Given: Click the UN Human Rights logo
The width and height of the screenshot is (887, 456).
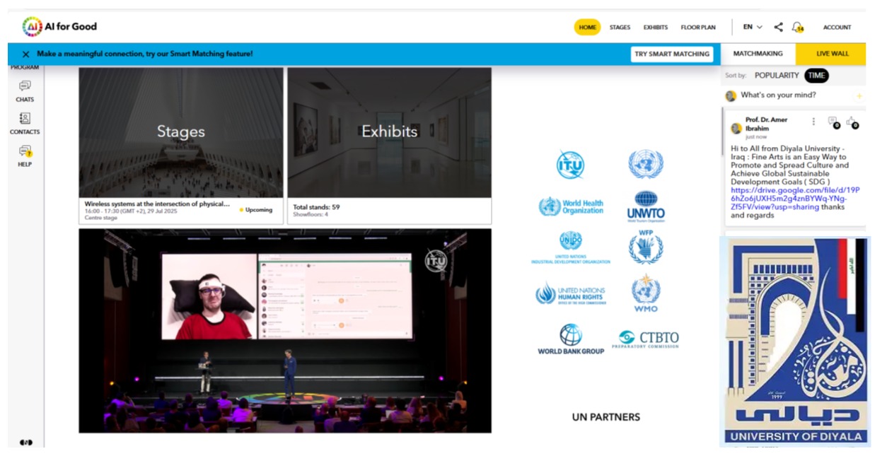Looking at the screenshot, I should (571, 293).
